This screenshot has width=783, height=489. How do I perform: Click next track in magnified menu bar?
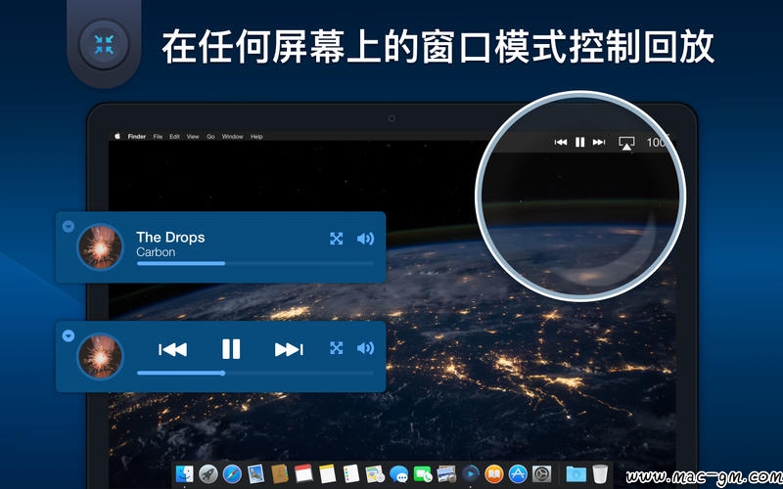point(599,142)
